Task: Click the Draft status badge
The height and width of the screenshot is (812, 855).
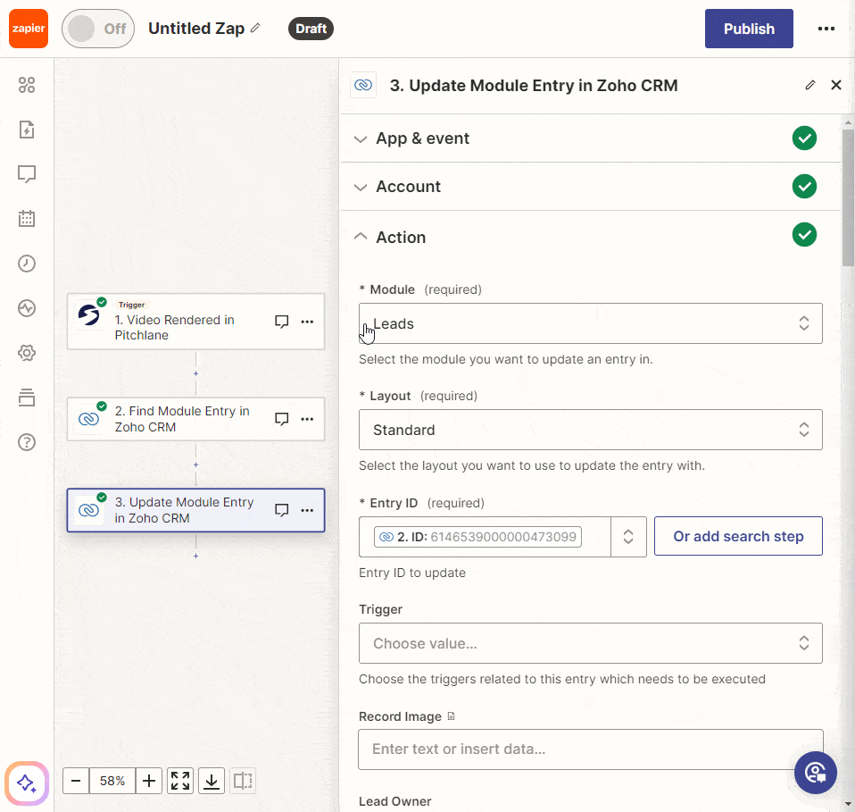Action: 311,29
